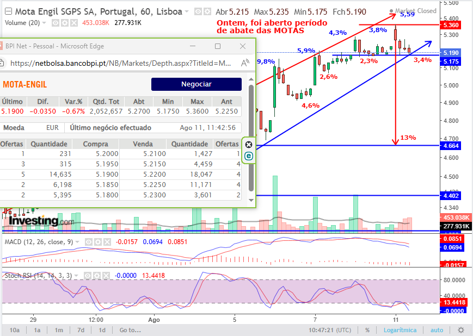This screenshot has width=473, height=336.
Task: Click the scroll down arrow in BPI window
Action: point(251,200)
